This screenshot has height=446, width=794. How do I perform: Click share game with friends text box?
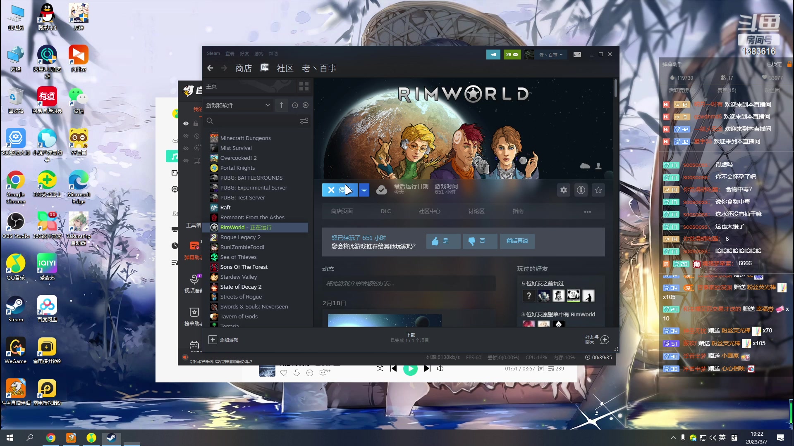coord(409,283)
